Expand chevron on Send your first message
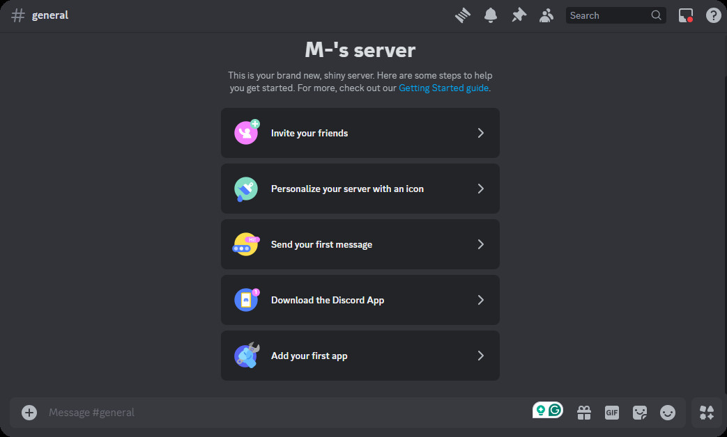 [x=481, y=244]
